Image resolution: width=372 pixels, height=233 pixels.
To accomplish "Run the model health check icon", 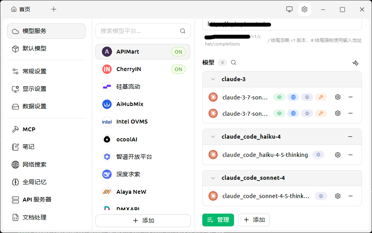I will click(x=355, y=63).
